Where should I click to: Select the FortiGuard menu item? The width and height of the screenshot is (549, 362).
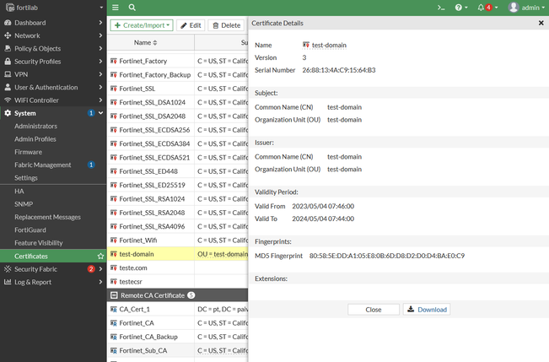point(31,230)
